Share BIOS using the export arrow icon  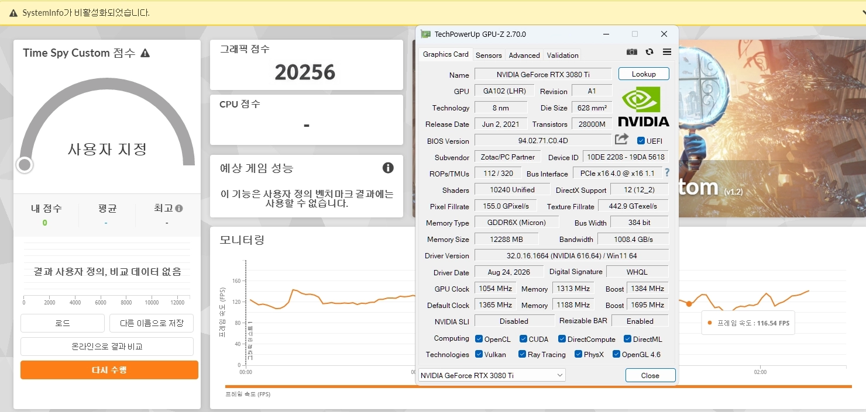point(621,139)
